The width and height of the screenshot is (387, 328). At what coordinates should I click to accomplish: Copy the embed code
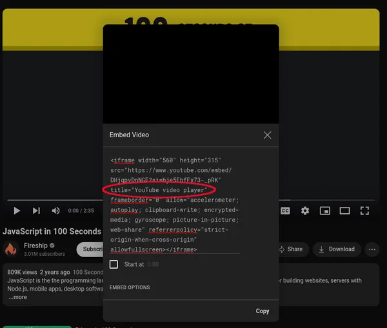click(263, 311)
